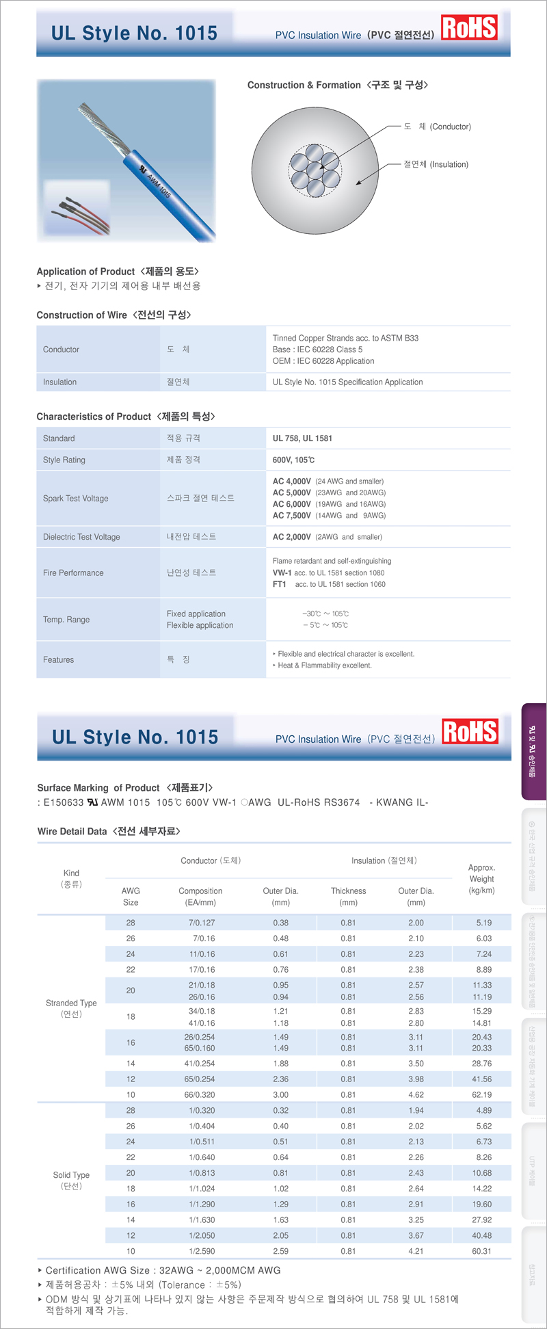Click the Solid Type row header
Screen dimensions: 547x1329
71,1180
